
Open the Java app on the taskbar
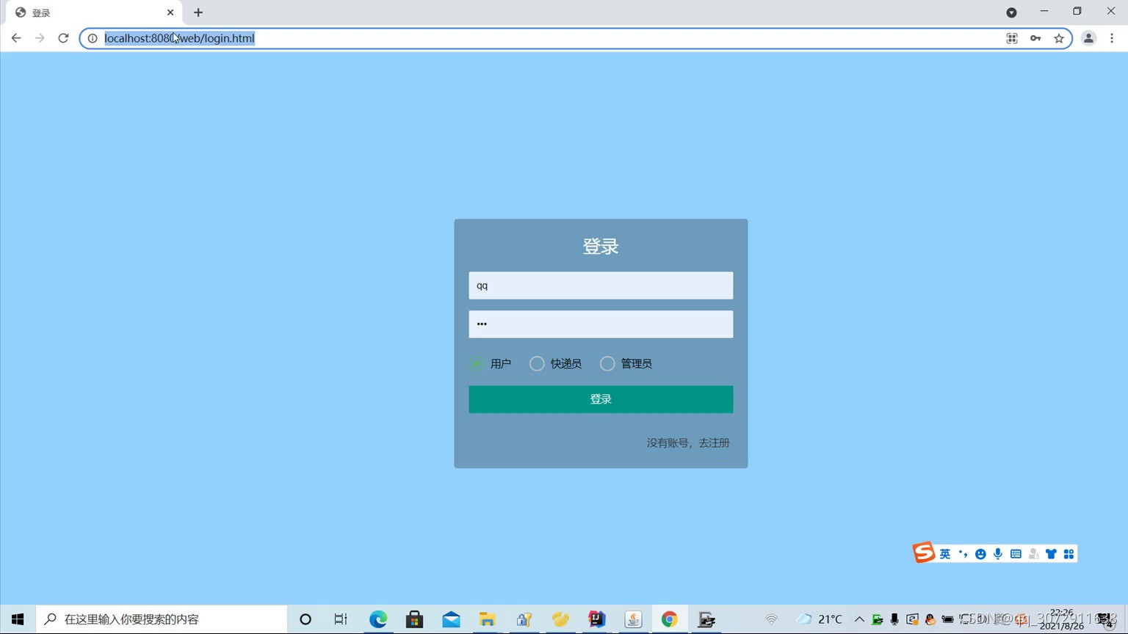(x=633, y=619)
